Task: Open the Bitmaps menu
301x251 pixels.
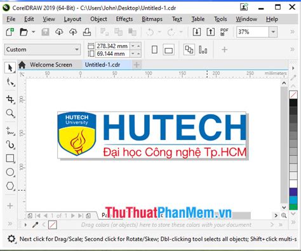Action: [152, 19]
